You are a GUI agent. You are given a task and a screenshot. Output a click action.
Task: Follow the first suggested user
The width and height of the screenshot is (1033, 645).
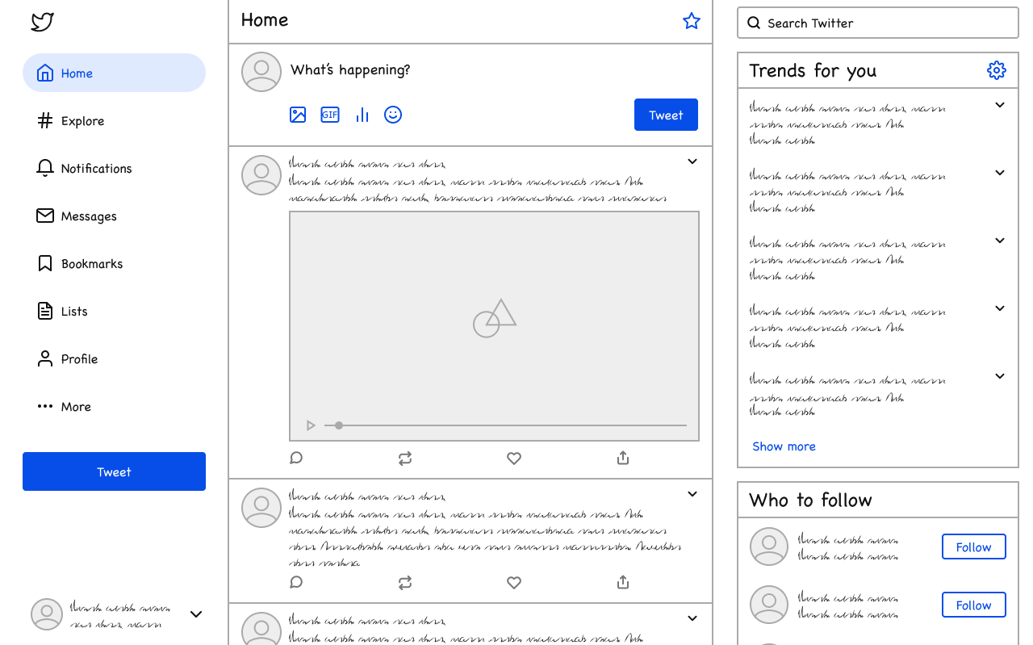tap(973, 547)
